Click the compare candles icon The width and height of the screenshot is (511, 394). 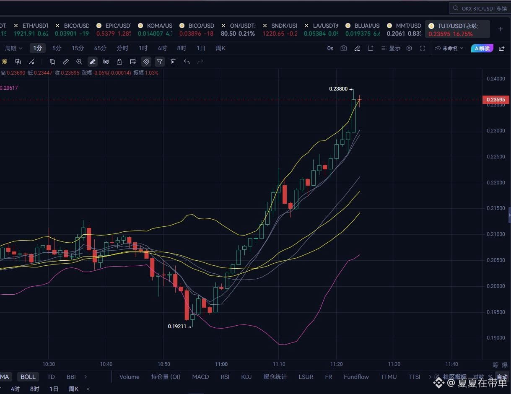[106, 62]
